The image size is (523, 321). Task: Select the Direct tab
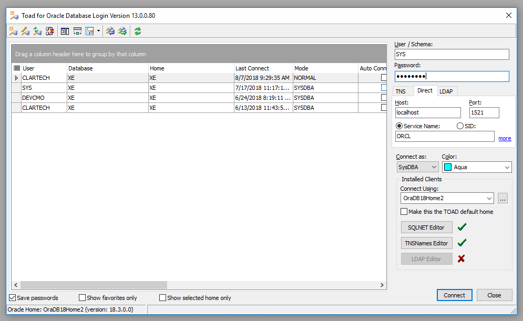point(425,91)
